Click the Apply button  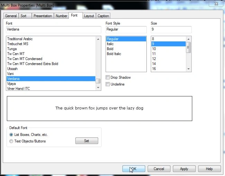184,169
